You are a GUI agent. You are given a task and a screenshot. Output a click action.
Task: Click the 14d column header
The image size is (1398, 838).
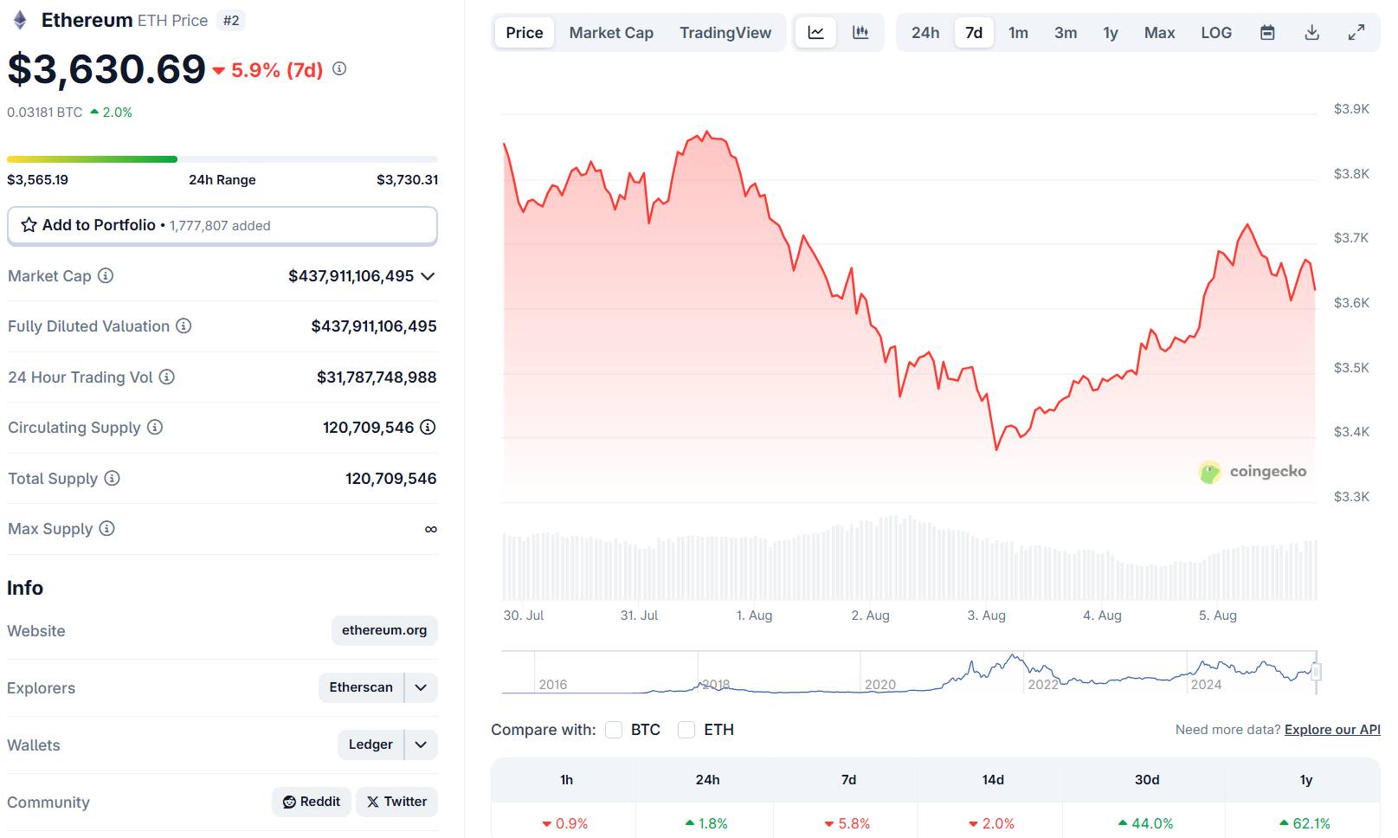pos(993,780)
